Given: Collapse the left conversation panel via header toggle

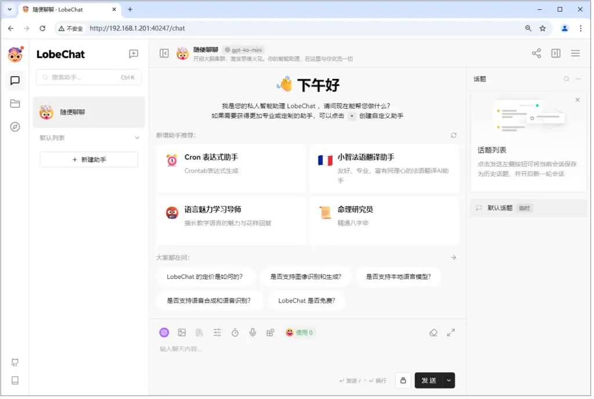Looking at the screenshot, I should [x=164, y=53].
